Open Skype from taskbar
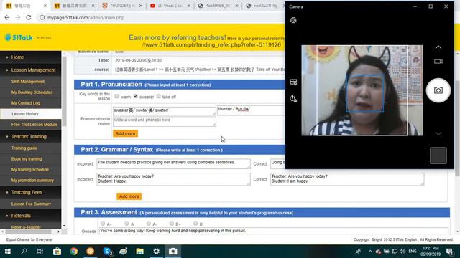Viewport: 460px width, 258px height. (x=107, y=252)
